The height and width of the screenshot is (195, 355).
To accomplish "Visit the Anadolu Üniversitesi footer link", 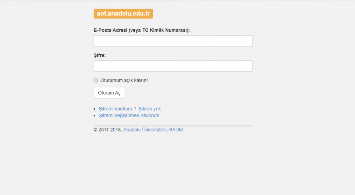I will 145,130.
